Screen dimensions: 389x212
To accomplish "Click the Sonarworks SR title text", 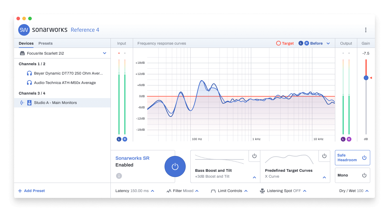I will point(133,158).
